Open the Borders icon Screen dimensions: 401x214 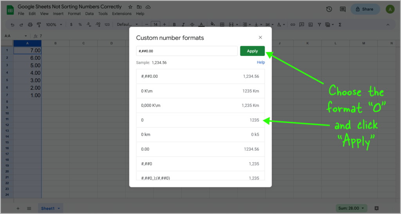(x=222, y=25)
